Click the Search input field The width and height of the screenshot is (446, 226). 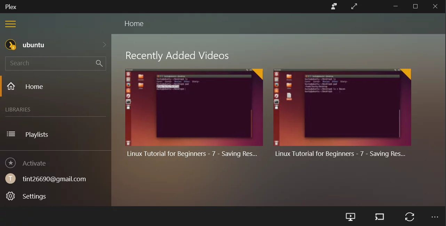56,63
